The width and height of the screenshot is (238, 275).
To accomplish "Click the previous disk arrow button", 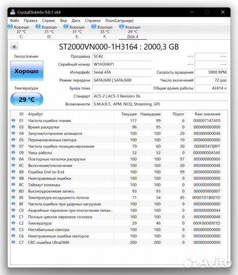I will pos(14,46).
